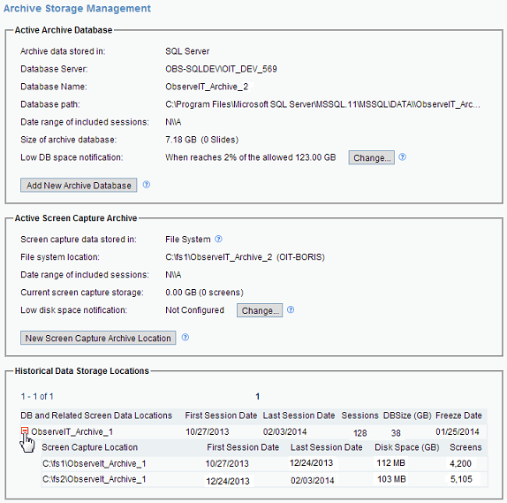Click help icon next to Low DB space Change button
This screenshot has height=503, width=507.
tap(402, 157)
